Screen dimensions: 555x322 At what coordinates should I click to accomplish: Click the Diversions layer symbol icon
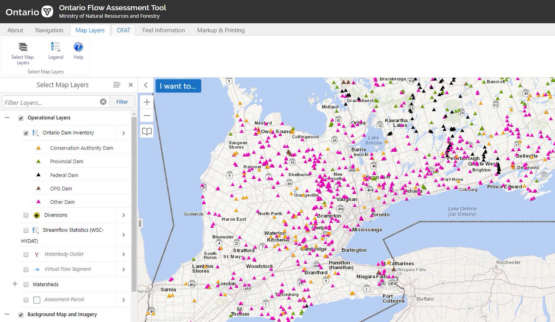36,215
